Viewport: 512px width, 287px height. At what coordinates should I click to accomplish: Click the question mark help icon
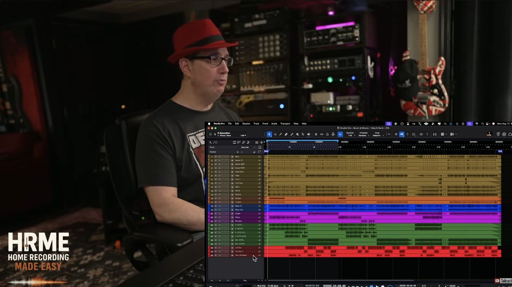pos(427,134)
